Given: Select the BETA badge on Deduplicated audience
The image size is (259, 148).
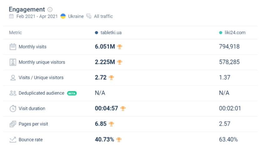Looking at the screenshot, I should tap(72, 93).
